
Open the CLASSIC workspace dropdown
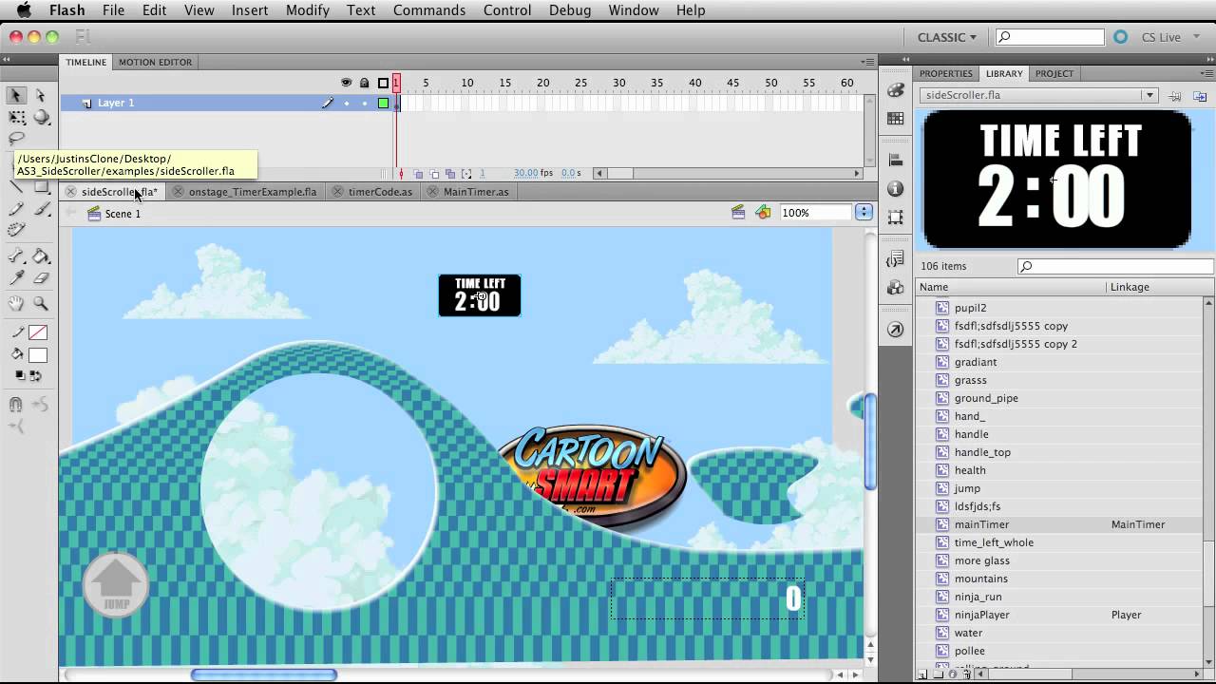[946, 37]
